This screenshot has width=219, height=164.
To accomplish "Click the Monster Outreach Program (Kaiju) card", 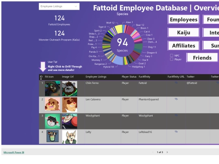I will tap(59, 36).
